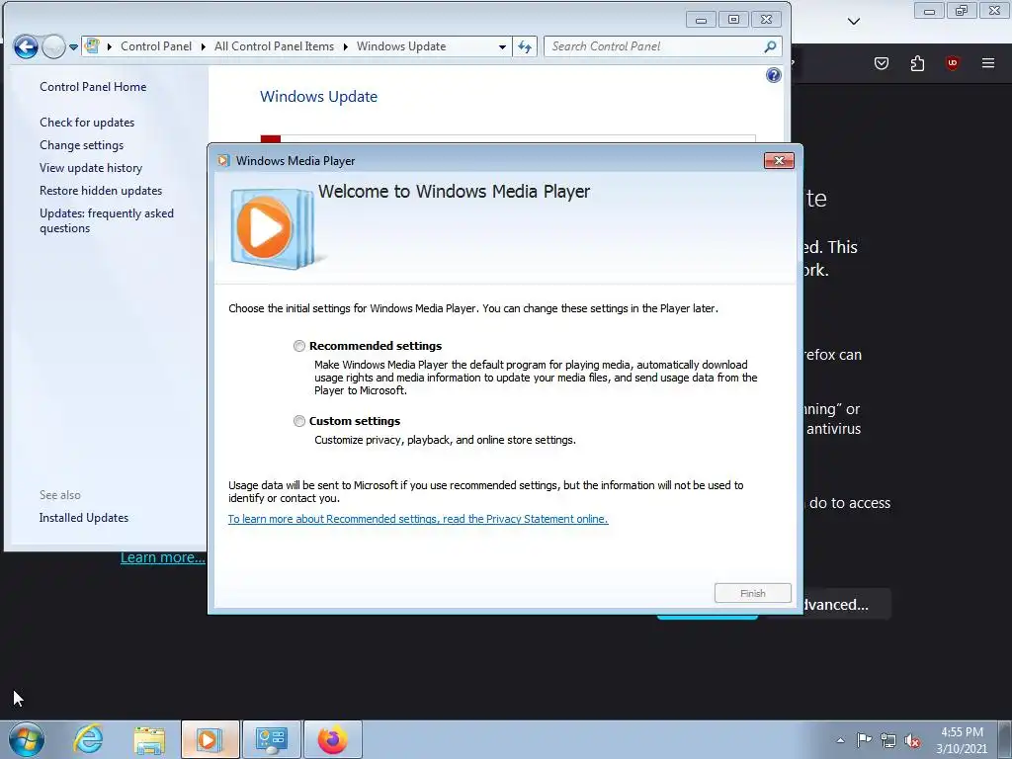The width and height of the screenshot is (1012, 759).
Task: Open Updates frequently asked questions link
Action: click(x=107, y=220)
